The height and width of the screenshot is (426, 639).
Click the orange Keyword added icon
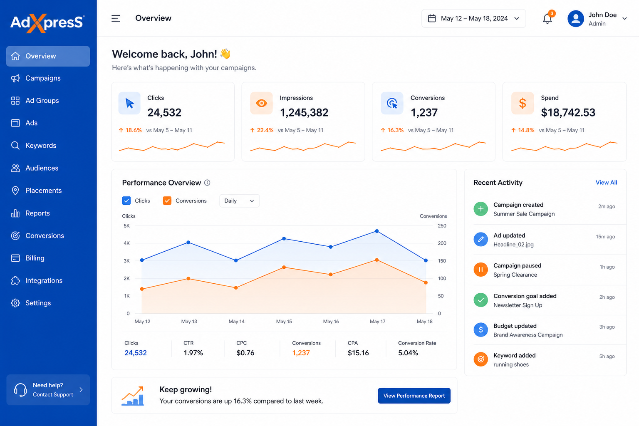(x=481, y=359)
